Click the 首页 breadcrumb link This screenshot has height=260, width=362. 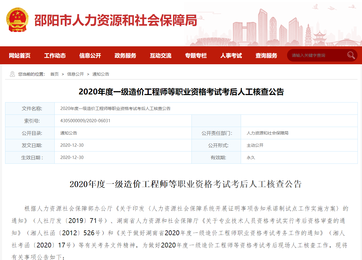(x=54, y=74)
